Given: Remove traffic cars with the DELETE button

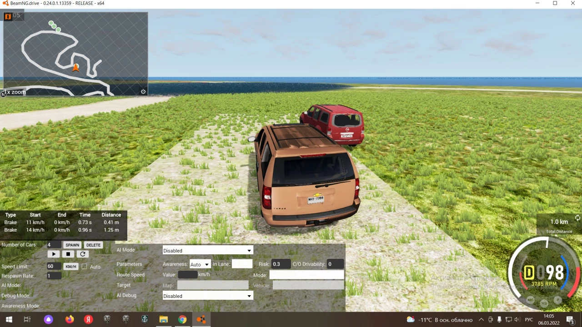Looking at the screenshot, I should click(93, 245).
